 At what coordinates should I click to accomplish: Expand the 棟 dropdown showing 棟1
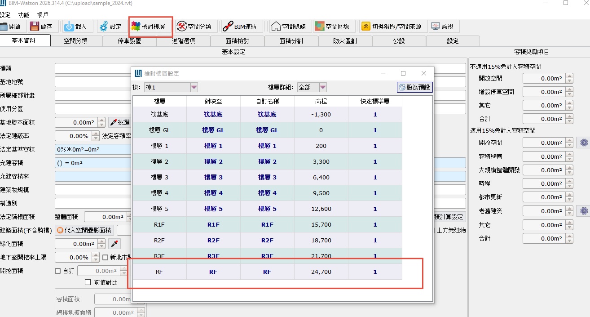[194, 87]
